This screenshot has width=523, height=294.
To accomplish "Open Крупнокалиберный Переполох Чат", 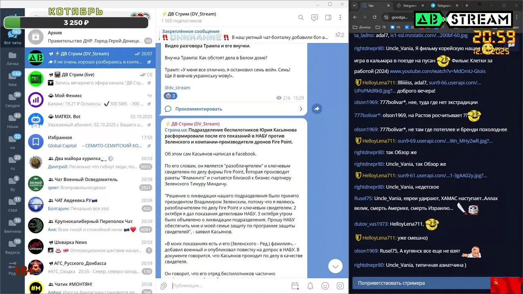I will 90,225.
